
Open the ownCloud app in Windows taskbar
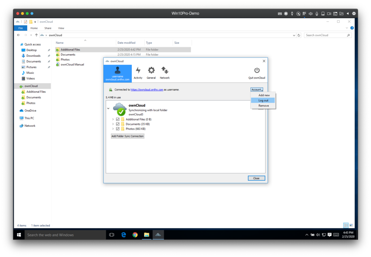tap(158, 235)
